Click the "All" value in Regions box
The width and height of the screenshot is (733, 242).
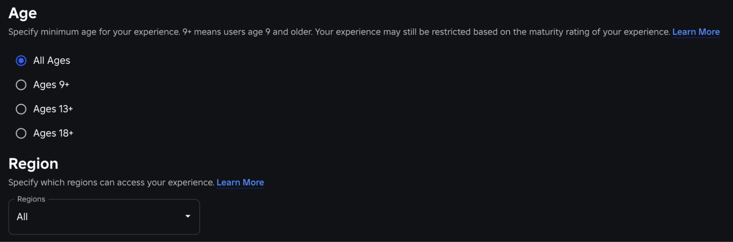(x=22, y=217)
